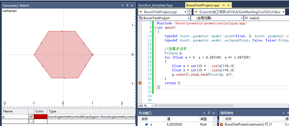The width and height of the screenshot is (289, 126).
Task: Open the BoostTestProject project scope dropdown
Action: pyautogui.click(x=188, y=18)
